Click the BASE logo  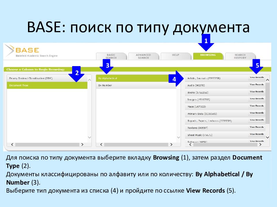click(x=31, y=51)
